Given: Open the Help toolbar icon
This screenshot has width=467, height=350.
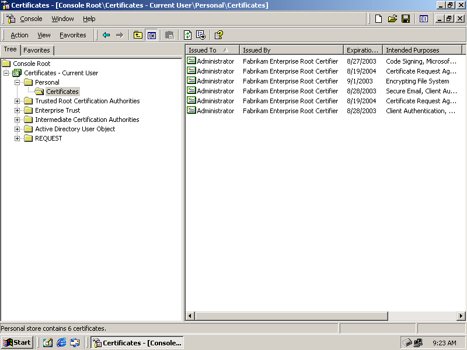Looking at the screenshot, I should 218,35.
